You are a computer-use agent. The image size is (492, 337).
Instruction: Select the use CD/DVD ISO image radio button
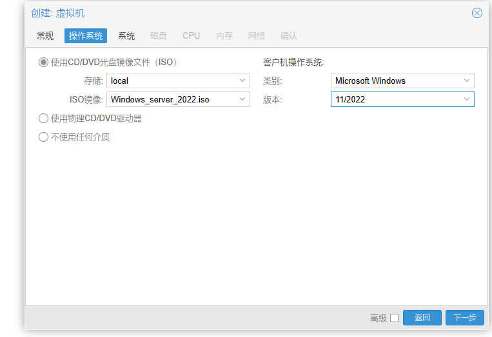tap(43, 62)
